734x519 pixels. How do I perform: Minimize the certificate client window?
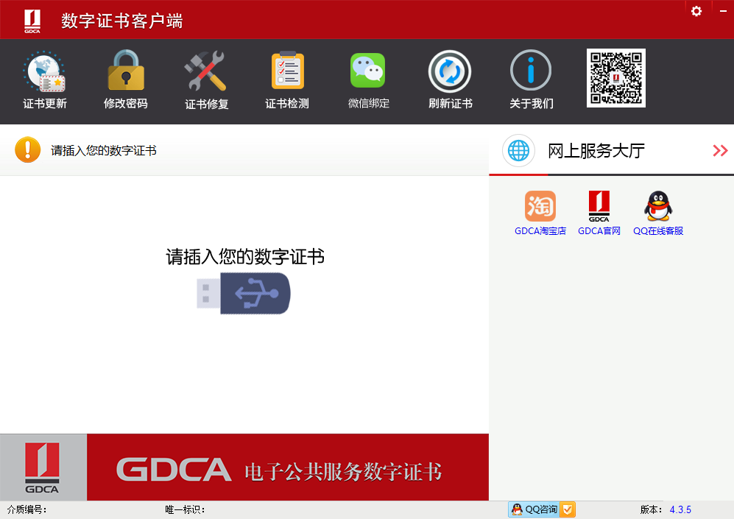pos(723,11)
